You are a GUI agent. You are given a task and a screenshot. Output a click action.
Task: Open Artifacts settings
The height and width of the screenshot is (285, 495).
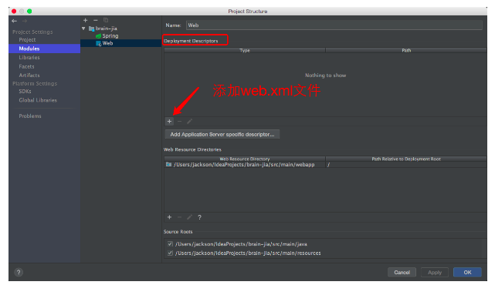point(29,75)
